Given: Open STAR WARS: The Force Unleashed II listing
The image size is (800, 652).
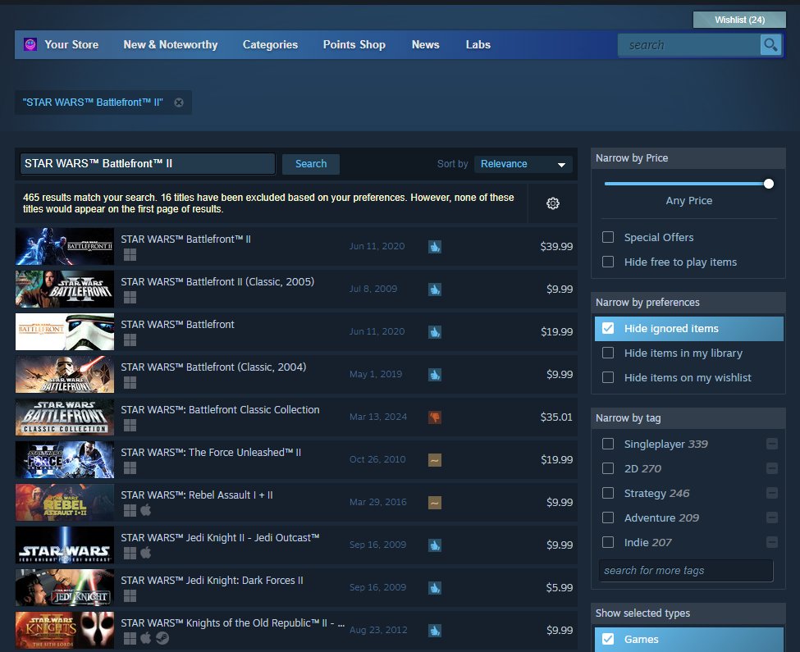Looking at the screenshot, I should click(296, 460).
